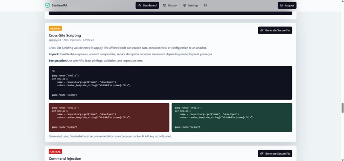This screenshot has height=161, width=344.
Task: Click the CRITICAL severity badge
Action: click(x=55, y=152)
